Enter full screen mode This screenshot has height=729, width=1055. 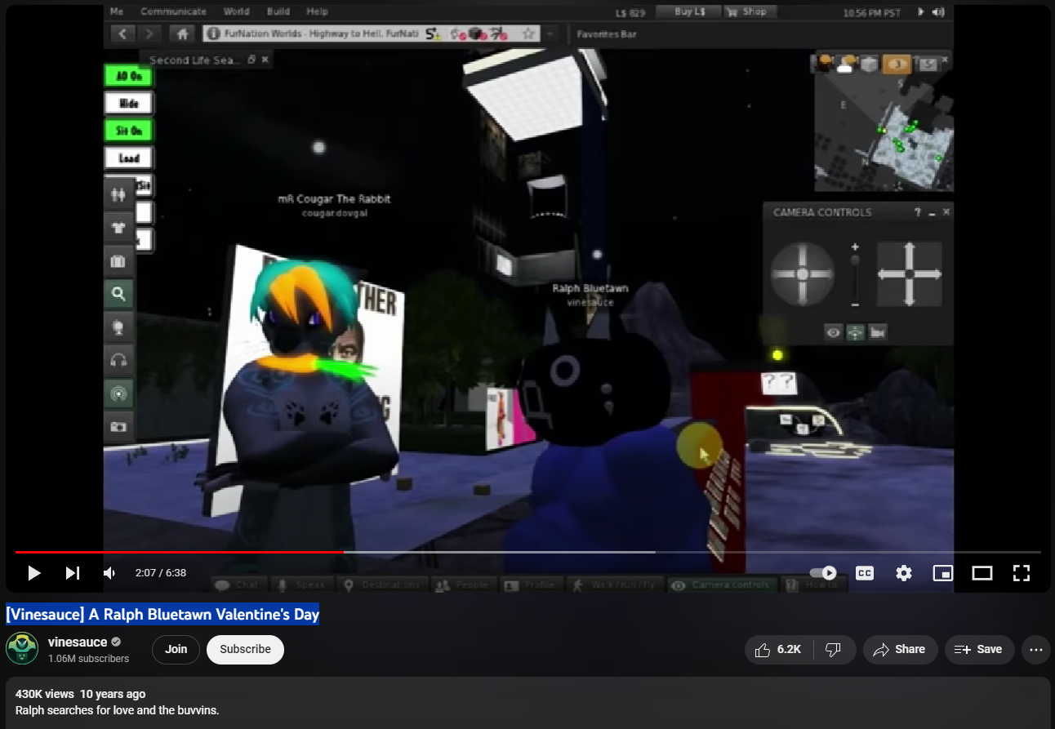1022,573
